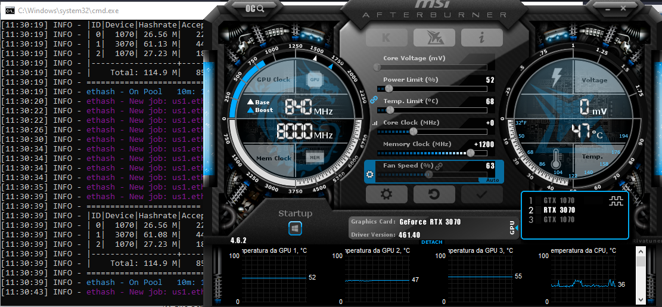
Task: Click the Kombustor K button
Action: tap(386, 38)
